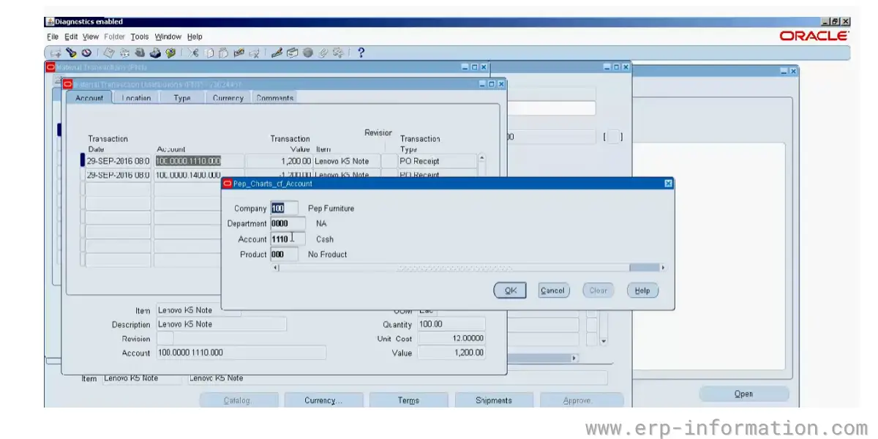Click the left arrow of the dialog's horizontal scrollbar
This screenshot has height=439, width=878.
276,268
